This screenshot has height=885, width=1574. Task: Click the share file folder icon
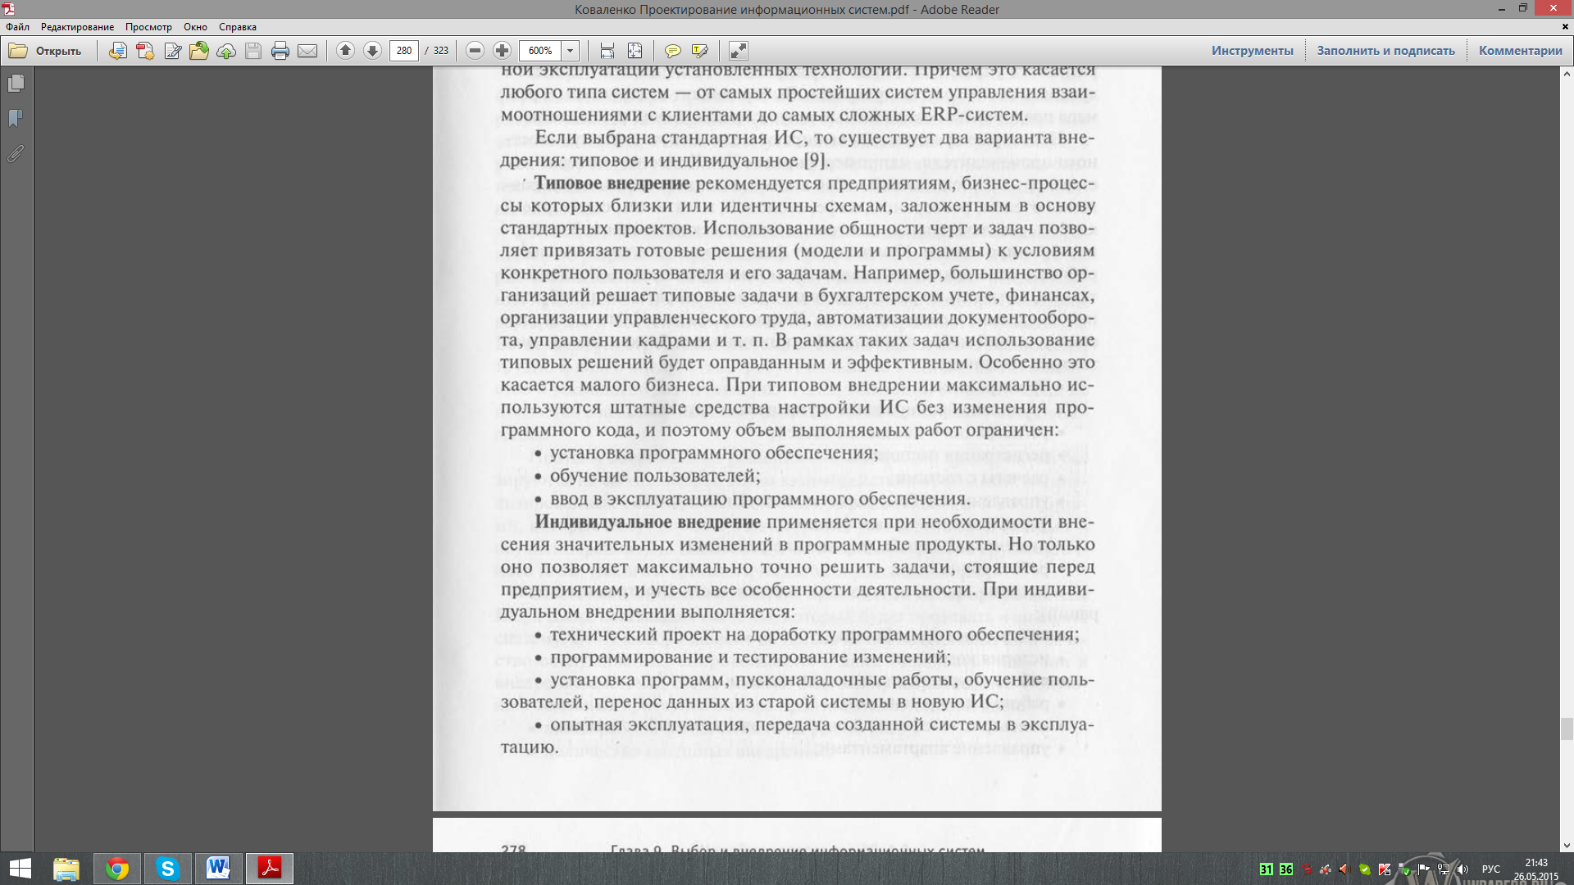pos(199,51)
